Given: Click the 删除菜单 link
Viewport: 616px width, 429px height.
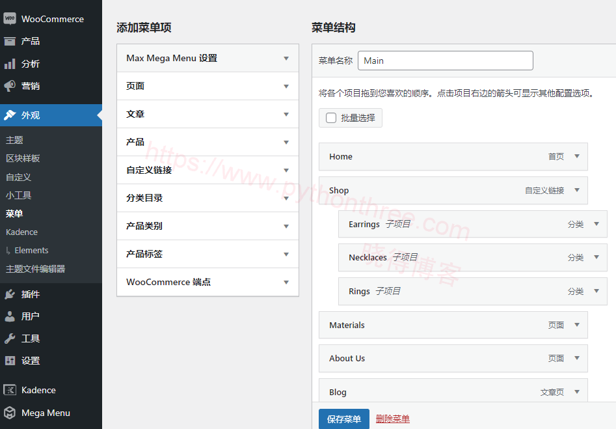Looking at the screenshot, I should 392,419.
